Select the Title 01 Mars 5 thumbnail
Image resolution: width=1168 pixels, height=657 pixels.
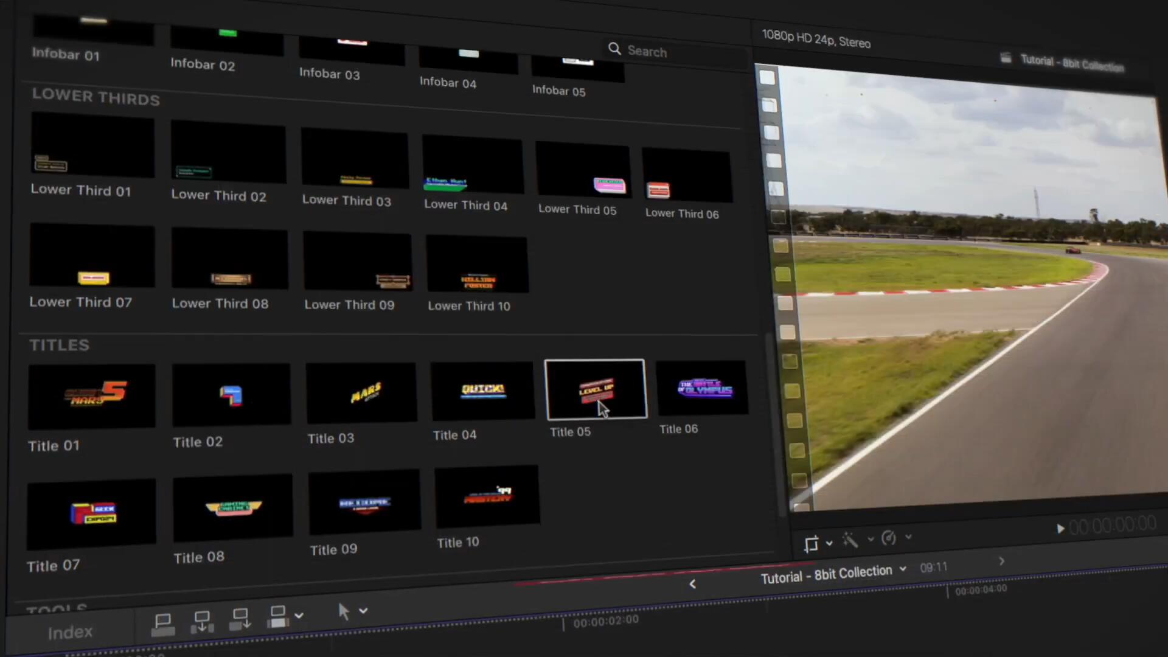point(91,396)
